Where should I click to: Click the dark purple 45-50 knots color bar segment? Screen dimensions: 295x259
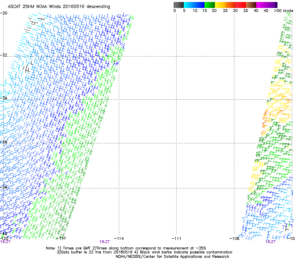click(x=272, y=5)
